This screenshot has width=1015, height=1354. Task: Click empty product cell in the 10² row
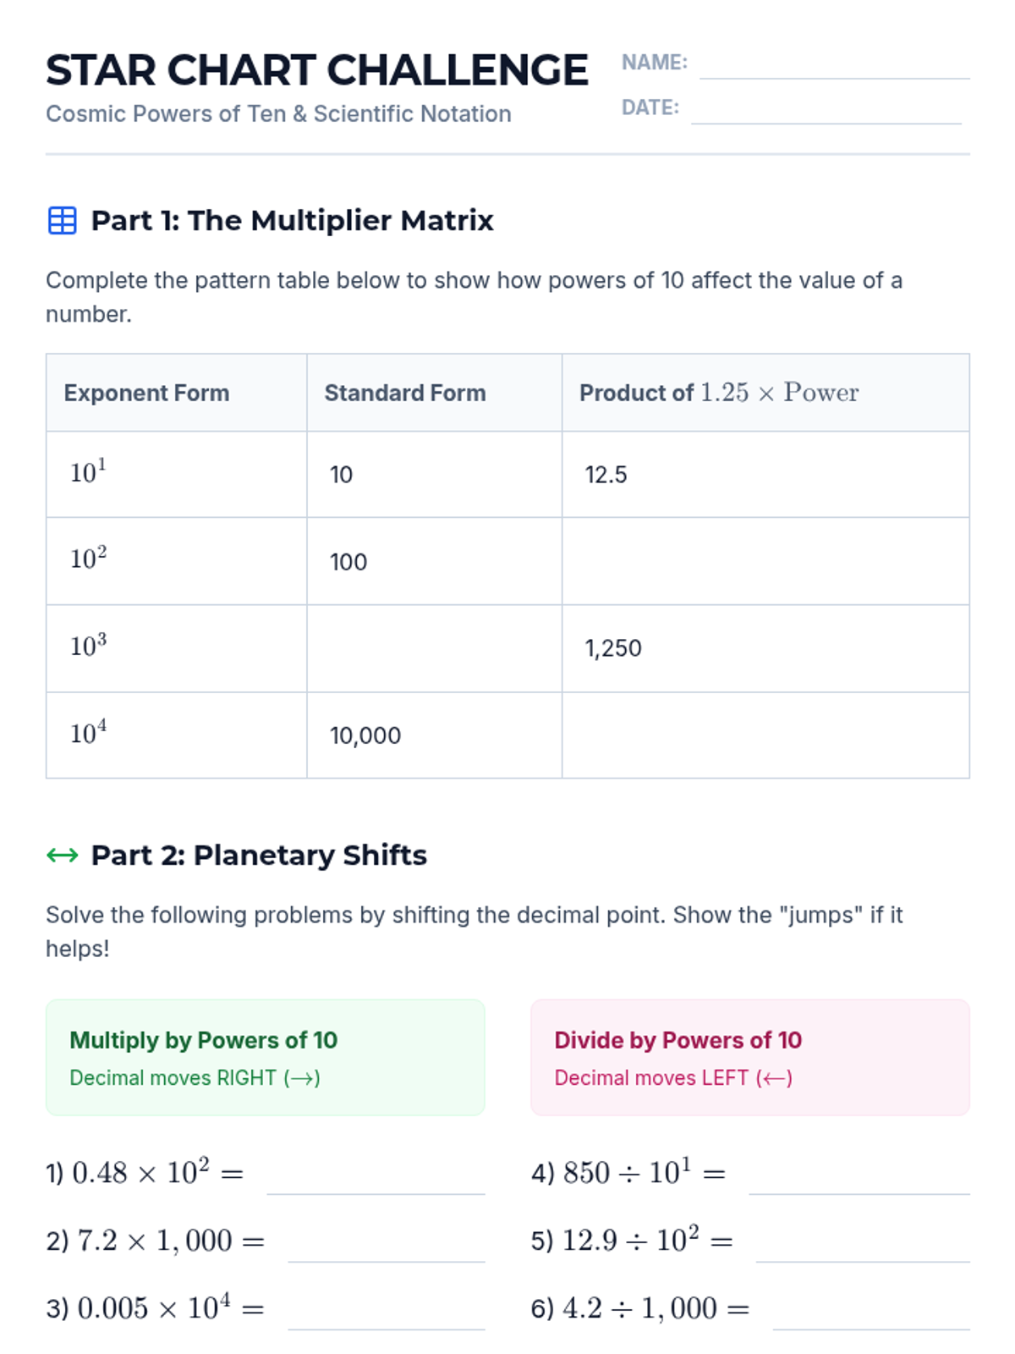click(x=765, y=561)
